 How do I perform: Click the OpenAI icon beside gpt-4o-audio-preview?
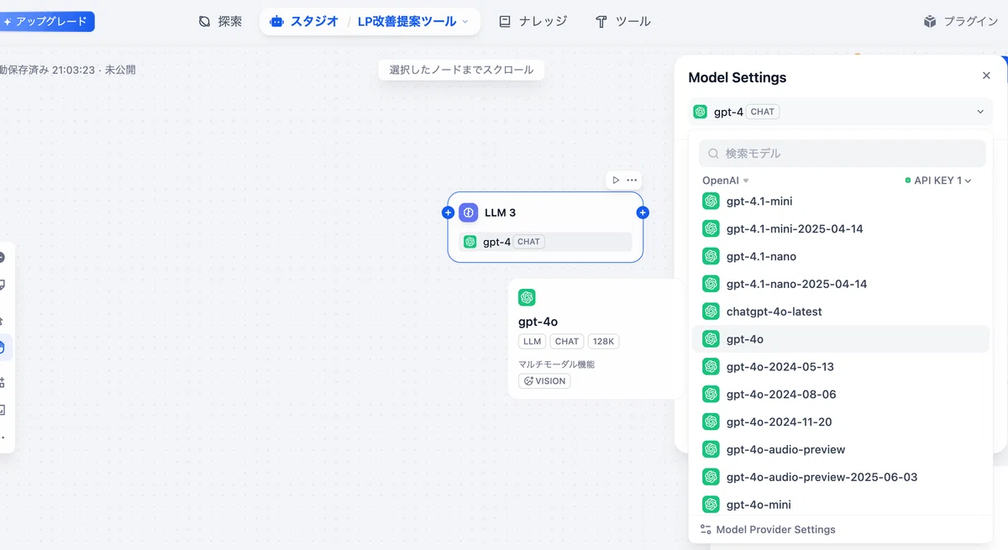tap(711, 449)
